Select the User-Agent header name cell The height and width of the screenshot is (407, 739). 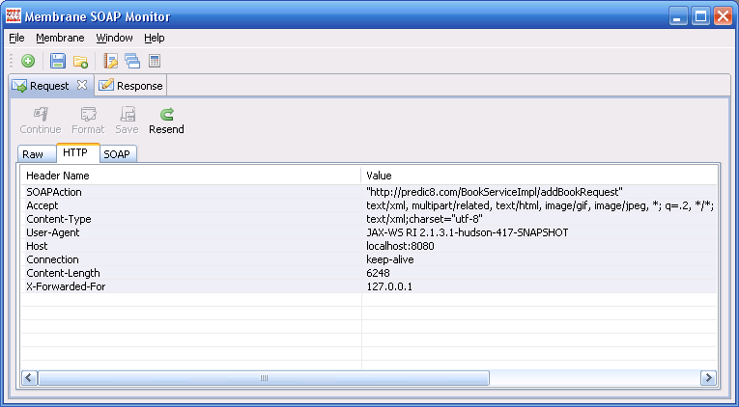pyautogui.click(x=191, y=232)
